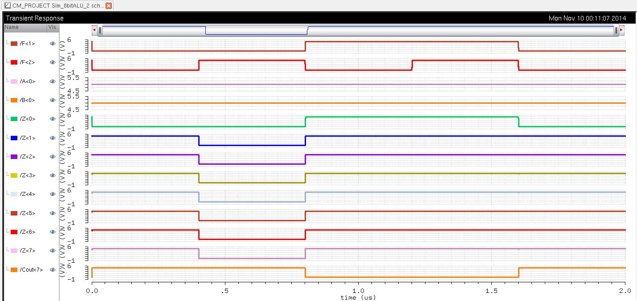637x301 pixels.
Task: Select the /Z<5> signal in the list
Action: coord(27,213)
